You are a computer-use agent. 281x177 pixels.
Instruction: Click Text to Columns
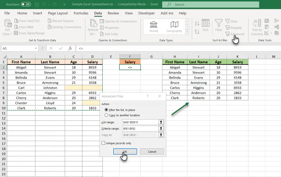point(257,27)
